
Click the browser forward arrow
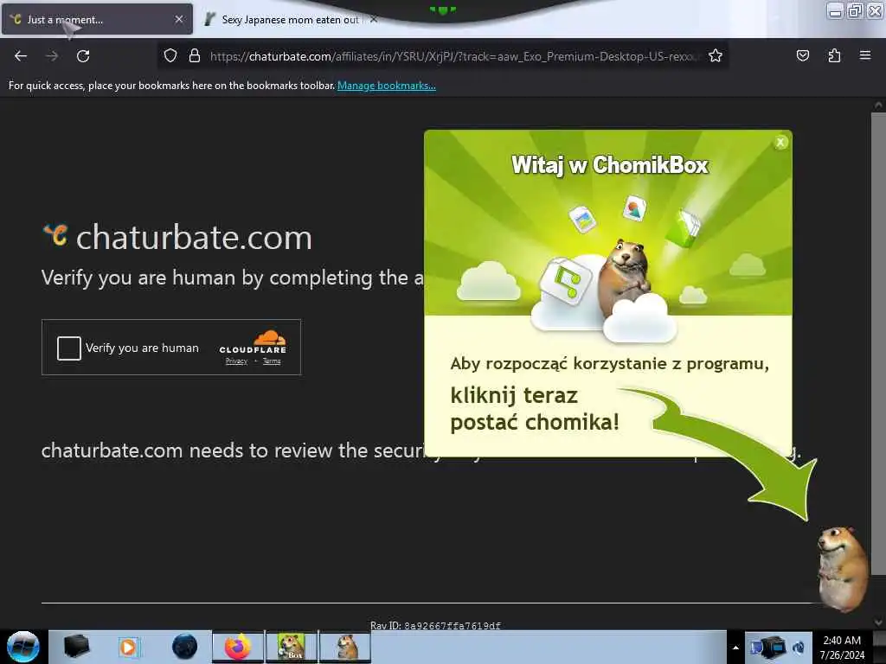pyautogui.click(x=52, y=56)
